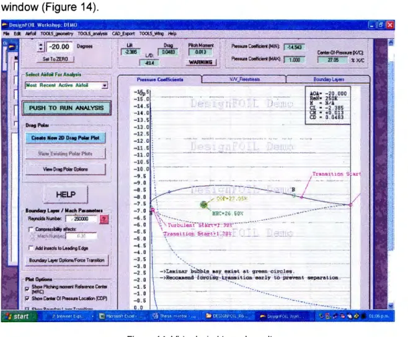Click Pressure Coefficient MIN value -14.543
The image size is (408, 337).
295,47
